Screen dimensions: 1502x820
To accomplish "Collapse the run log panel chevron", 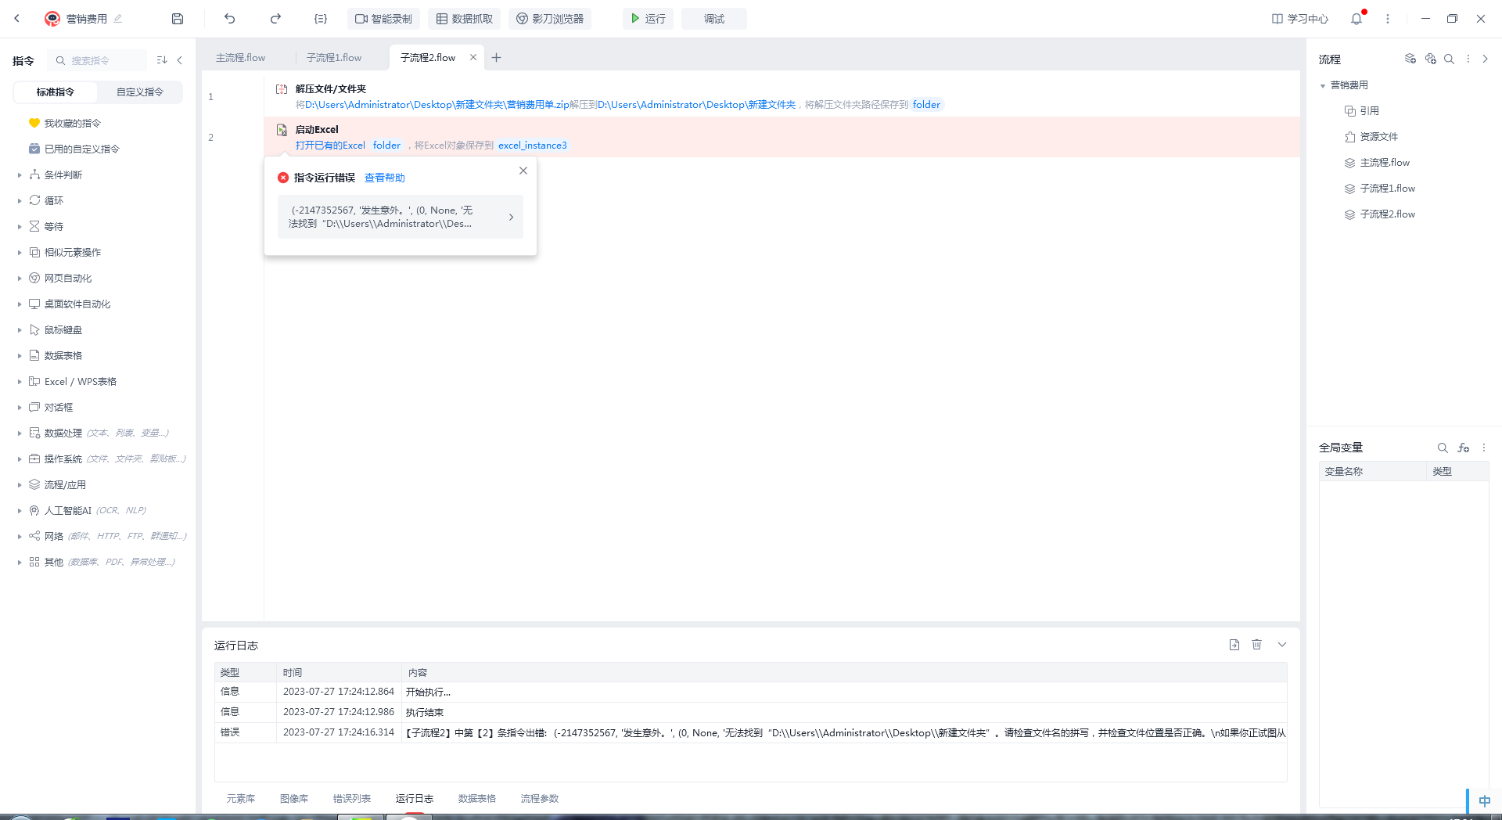I will tap(1282, 645).
